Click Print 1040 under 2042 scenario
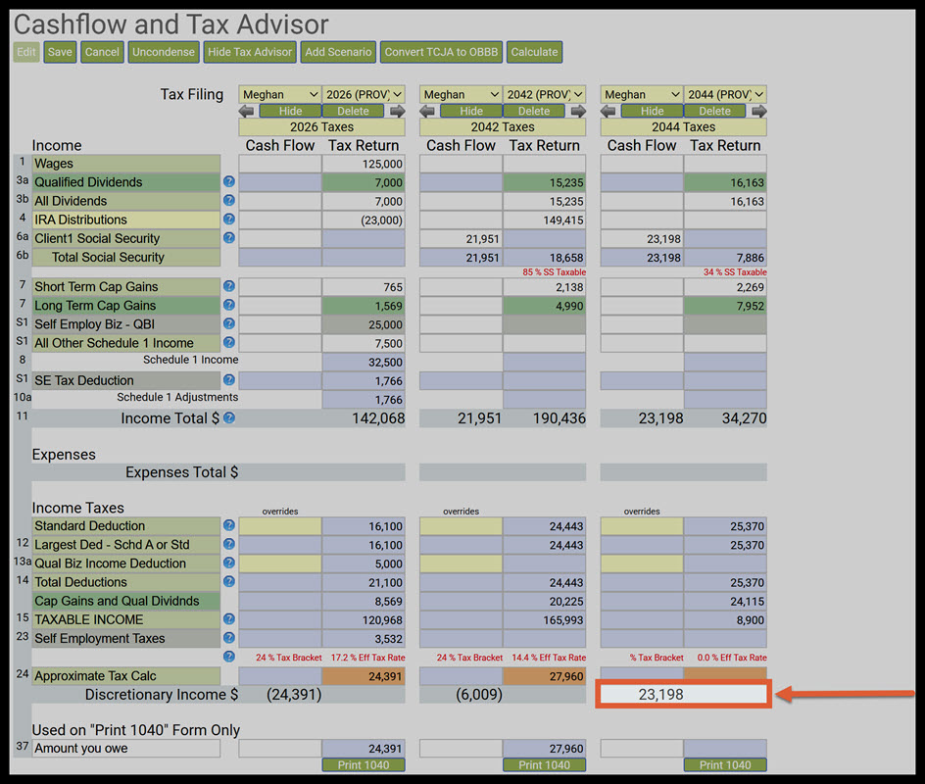Screen dimensions: 925x784 pyautogui.click(x=544, y=765)
